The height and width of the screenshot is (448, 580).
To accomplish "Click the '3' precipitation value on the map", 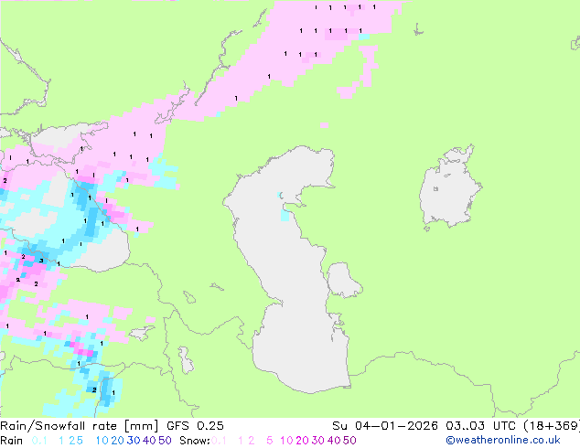I will tap(41, 261).
